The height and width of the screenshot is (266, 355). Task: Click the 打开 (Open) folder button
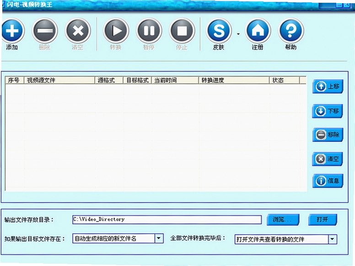pos(323,220)
